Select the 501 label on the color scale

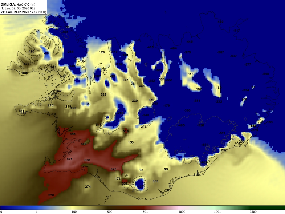pyautogui.click(x=145, y=212)
